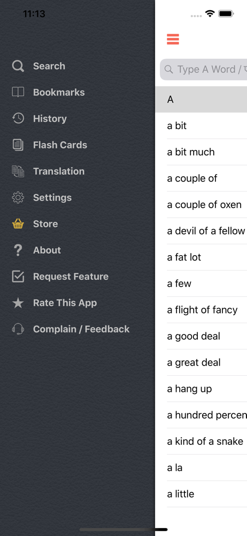Click the About question mark icon
This screenshot has height=536, width=247.
[18, 250]
